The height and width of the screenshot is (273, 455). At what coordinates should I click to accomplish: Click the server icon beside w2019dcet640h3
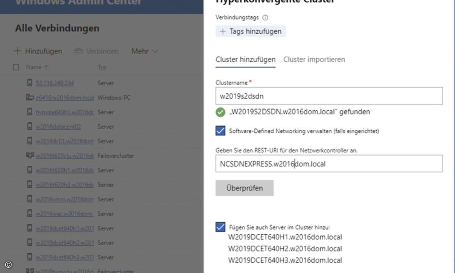30,257
